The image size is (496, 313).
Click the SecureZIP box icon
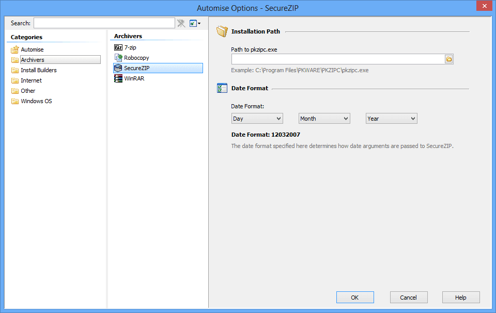click(x=118, y=68)
